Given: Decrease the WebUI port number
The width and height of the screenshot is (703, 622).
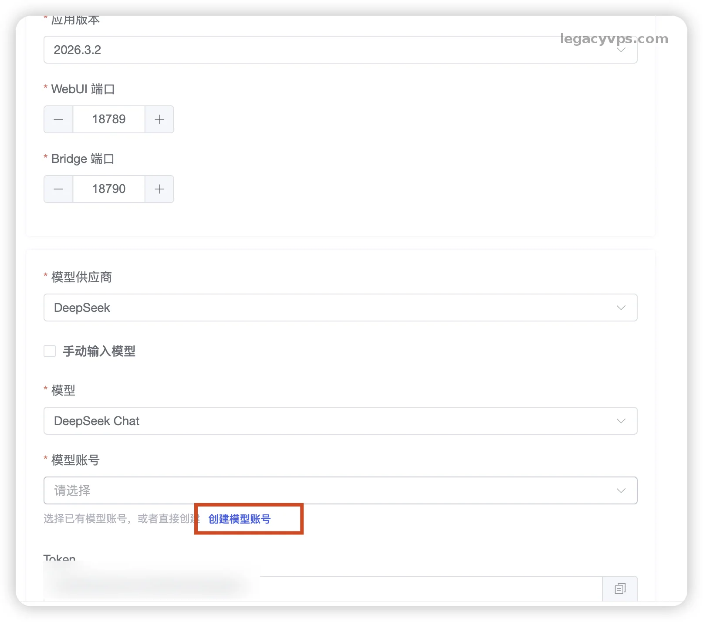Looking at the screenshot, I should click(x=58, y=119).
